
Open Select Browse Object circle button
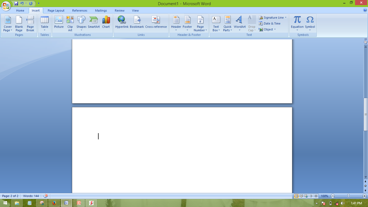[366, 186]
